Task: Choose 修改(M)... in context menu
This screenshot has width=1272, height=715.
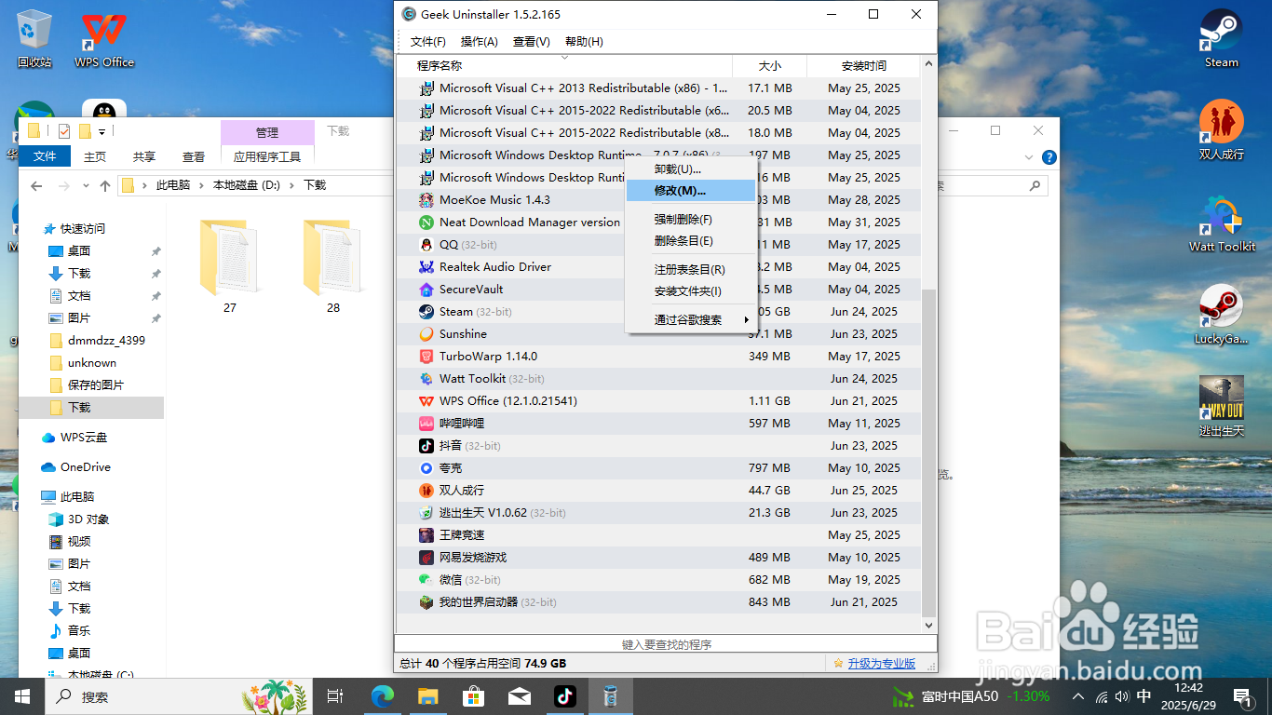Action: (690, 191)
